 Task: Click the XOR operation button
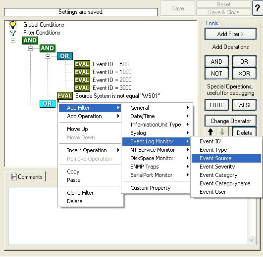[244, 74]
